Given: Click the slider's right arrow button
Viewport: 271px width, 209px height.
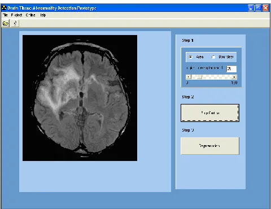Looking at the screenshot, I should point(234,77).
